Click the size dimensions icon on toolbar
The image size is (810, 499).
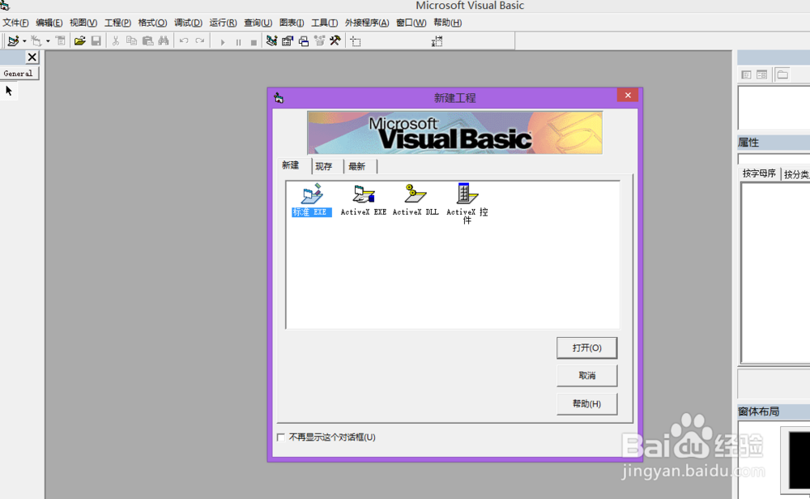pos(437,41)
